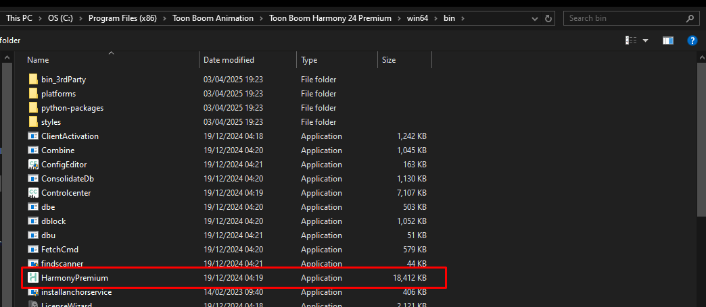
Task: Click the FetchCmd application icon
Action: click(33, 250)
